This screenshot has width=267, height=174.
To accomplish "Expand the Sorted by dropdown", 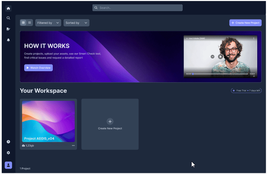I will click(x=76, y=23).
